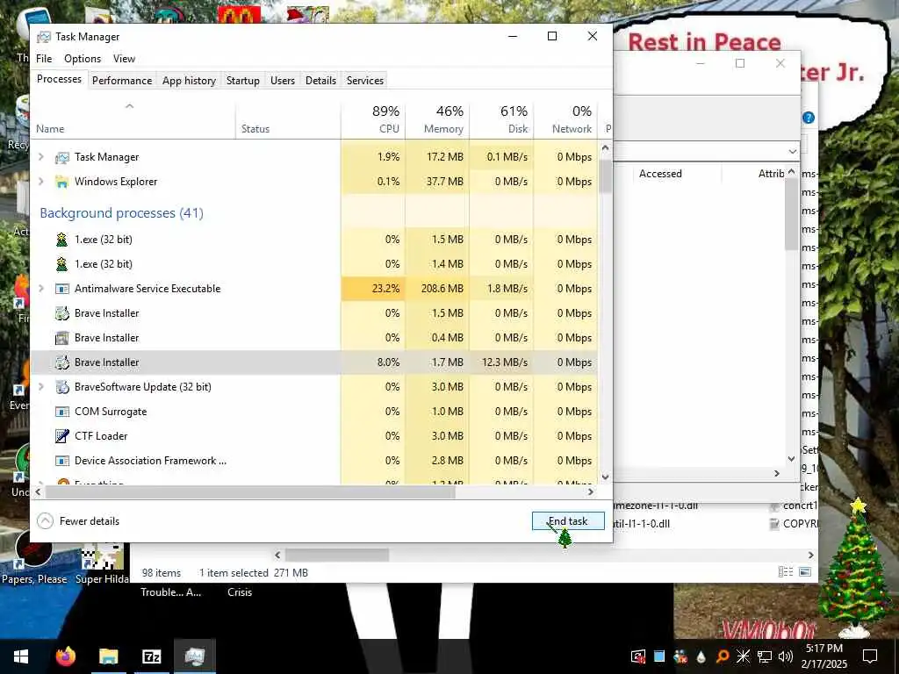
Task: Select the Papers, Please desktop shortcut
Action: (x=34, y=557)
